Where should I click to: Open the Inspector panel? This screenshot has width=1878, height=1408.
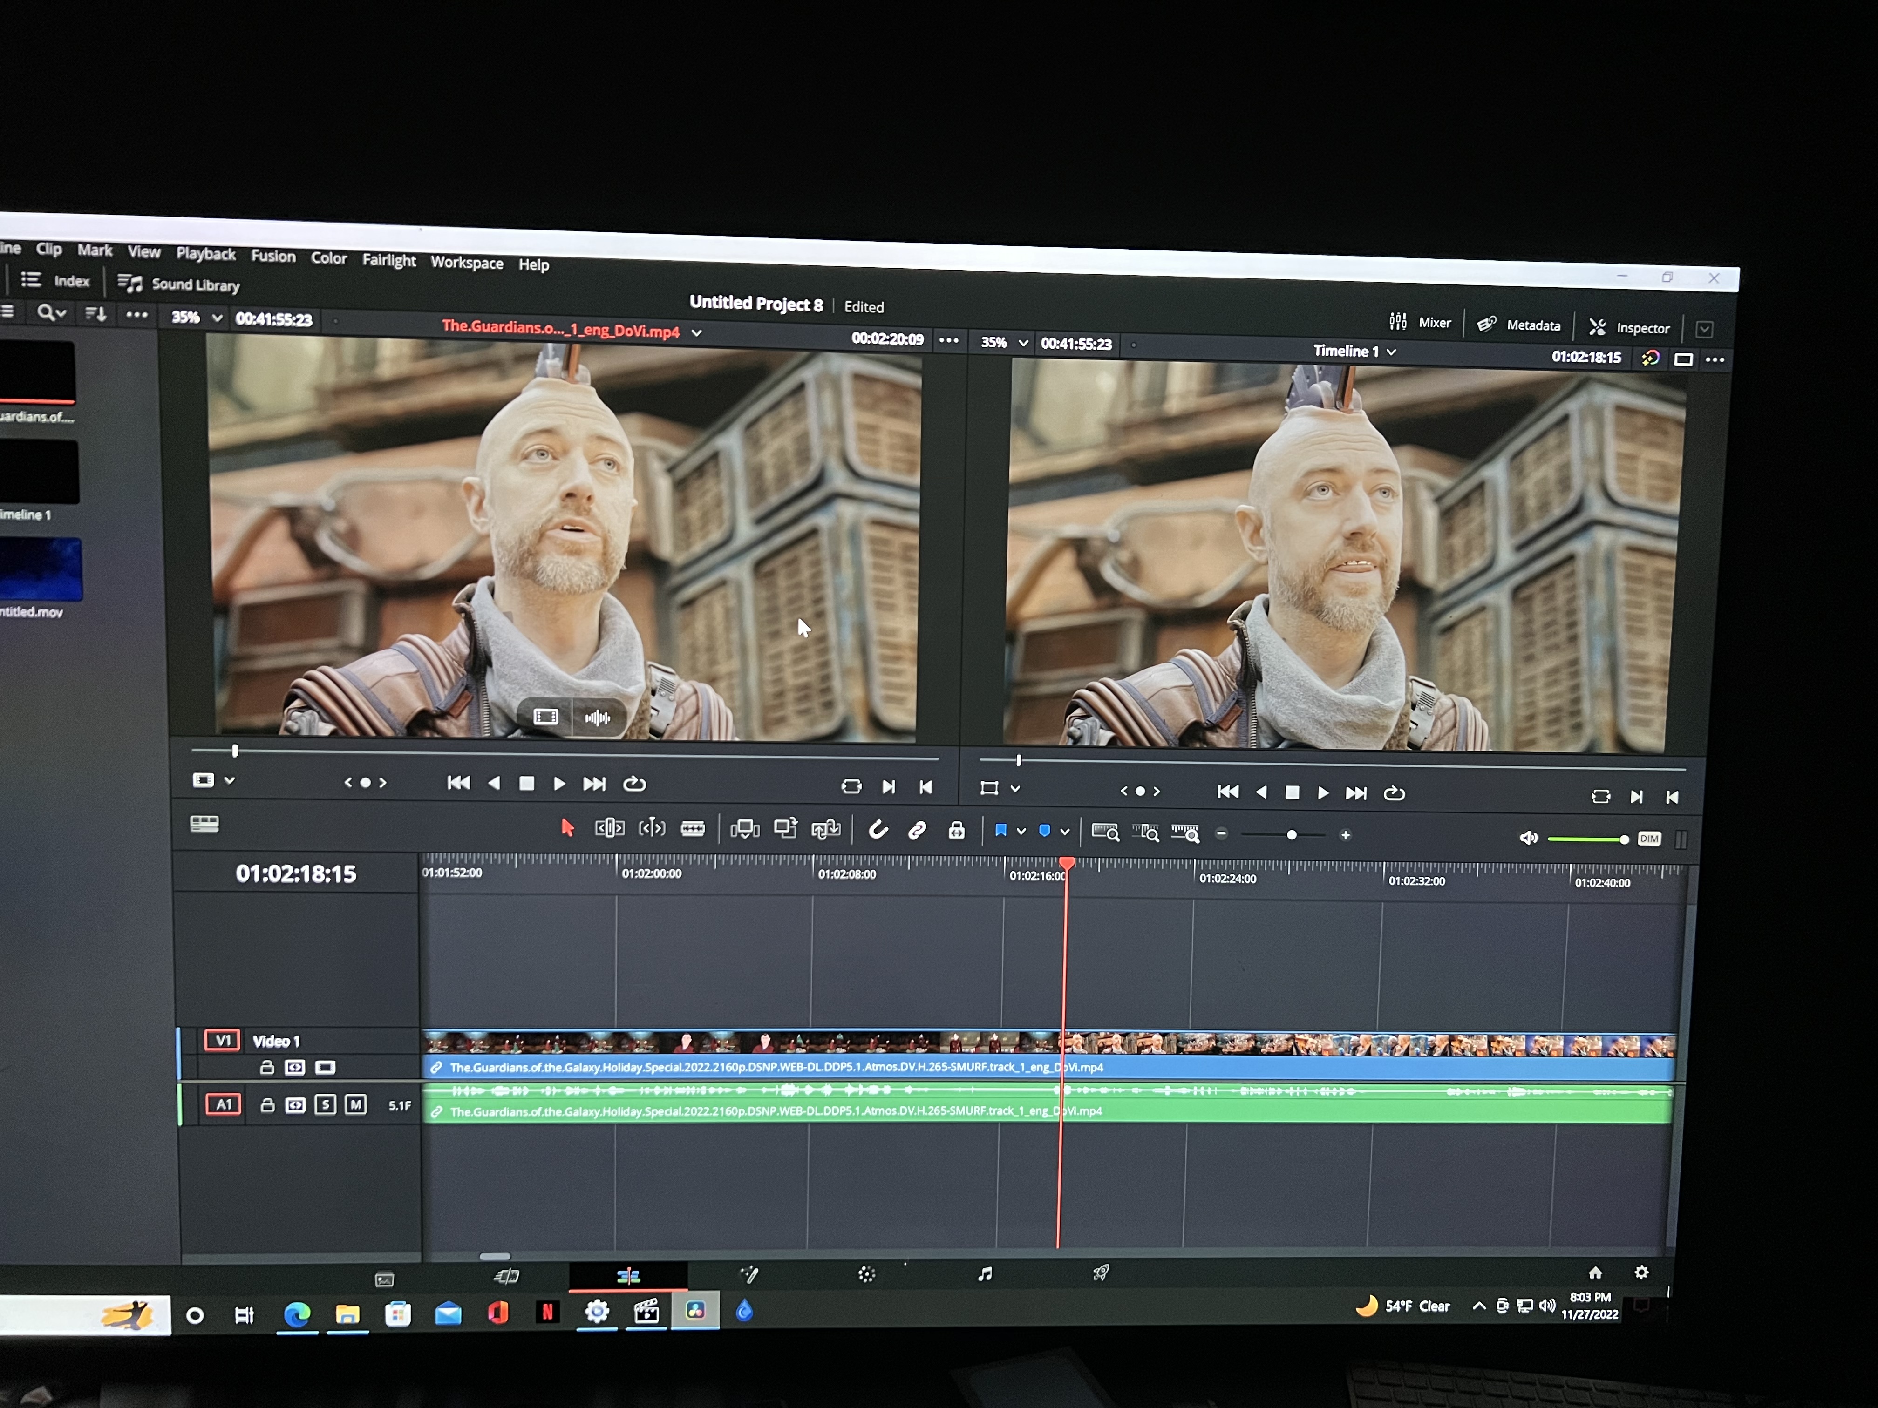point(1629,328)
